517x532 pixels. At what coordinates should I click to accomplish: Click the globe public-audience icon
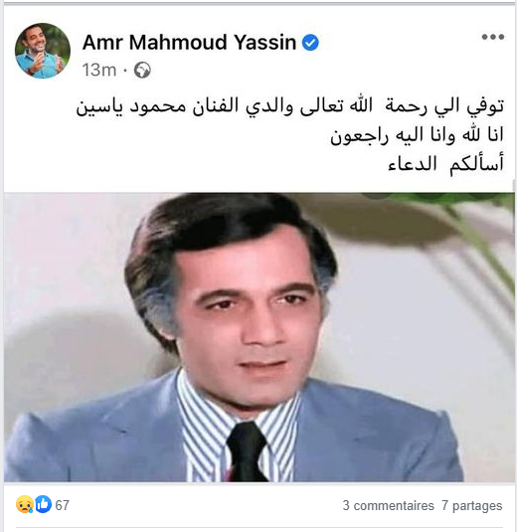[142, 71]
